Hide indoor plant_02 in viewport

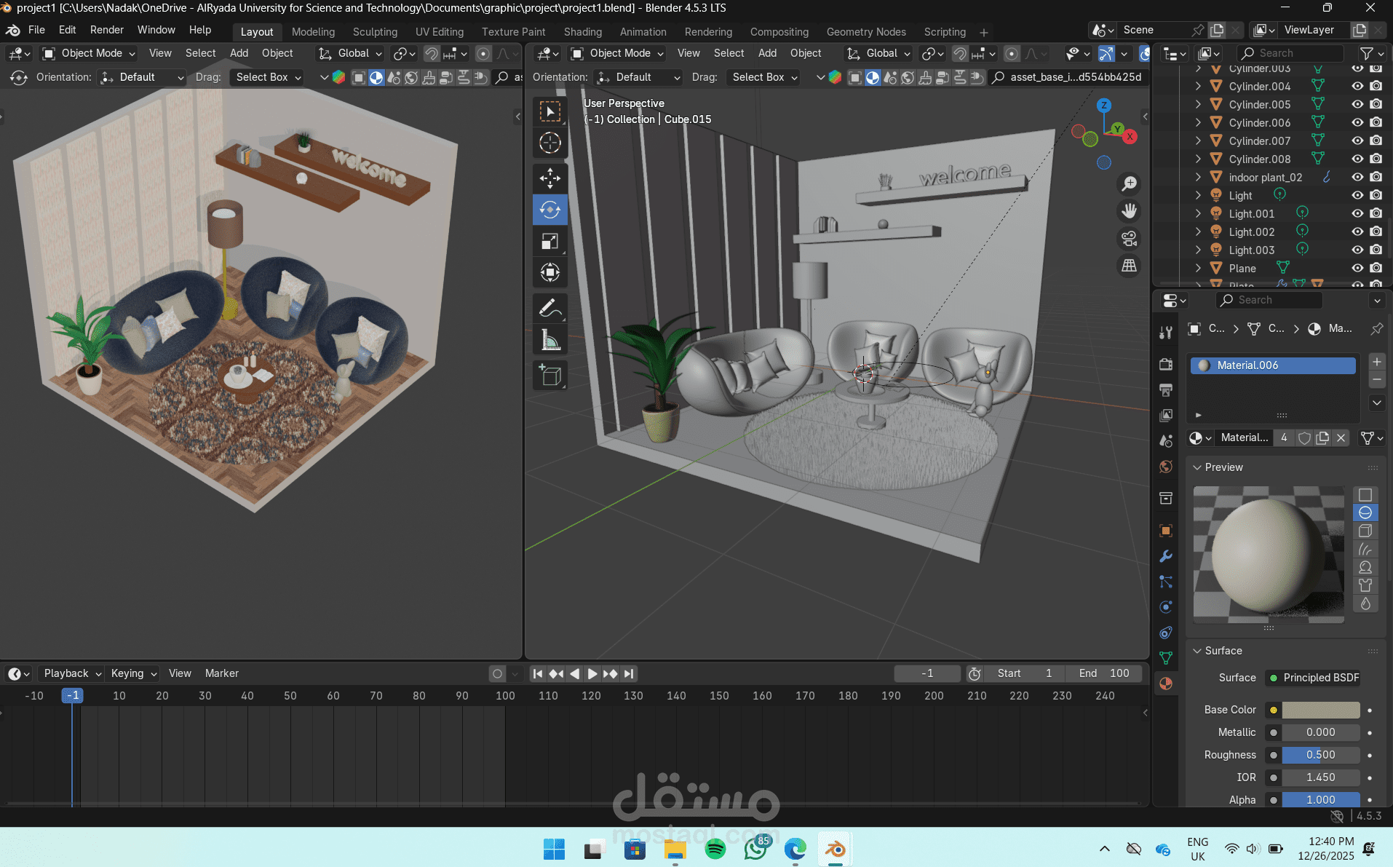(x=1357, y=177)
